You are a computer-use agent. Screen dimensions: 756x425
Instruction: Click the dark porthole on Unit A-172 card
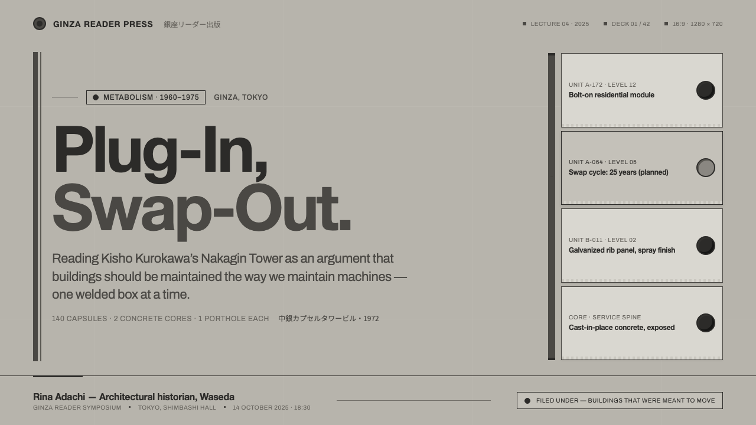[x=706, y=90]
